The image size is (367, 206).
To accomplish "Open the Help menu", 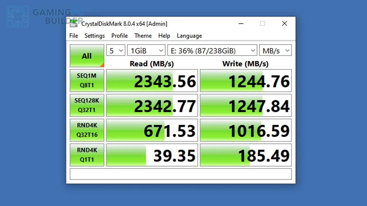I will coord(164,36).
